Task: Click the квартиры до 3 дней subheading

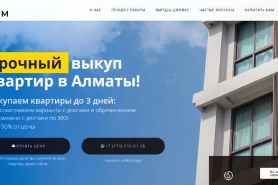Action: click(73, 101)
